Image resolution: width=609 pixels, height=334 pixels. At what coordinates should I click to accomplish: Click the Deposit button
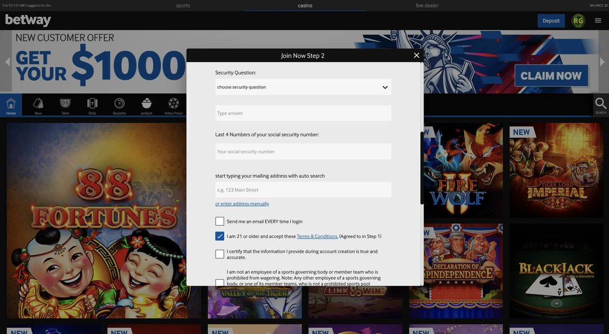(x=551, y=21)
